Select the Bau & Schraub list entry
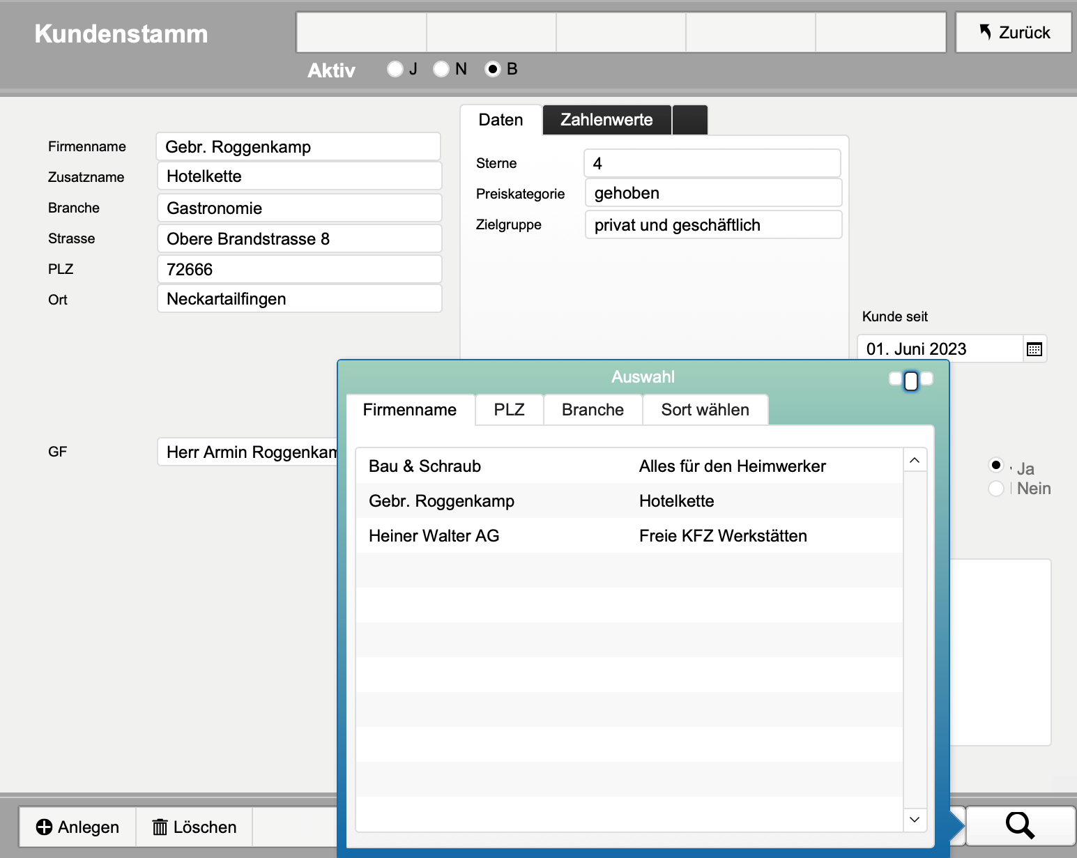This screenshot has height=858, width=1077. [425, 466]
